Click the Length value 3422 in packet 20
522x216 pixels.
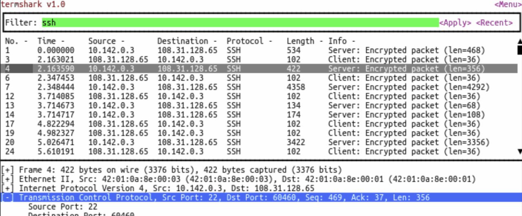(296, 142)
